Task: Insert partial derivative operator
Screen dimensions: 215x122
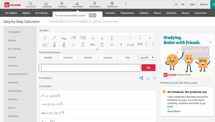Action: 64,44
